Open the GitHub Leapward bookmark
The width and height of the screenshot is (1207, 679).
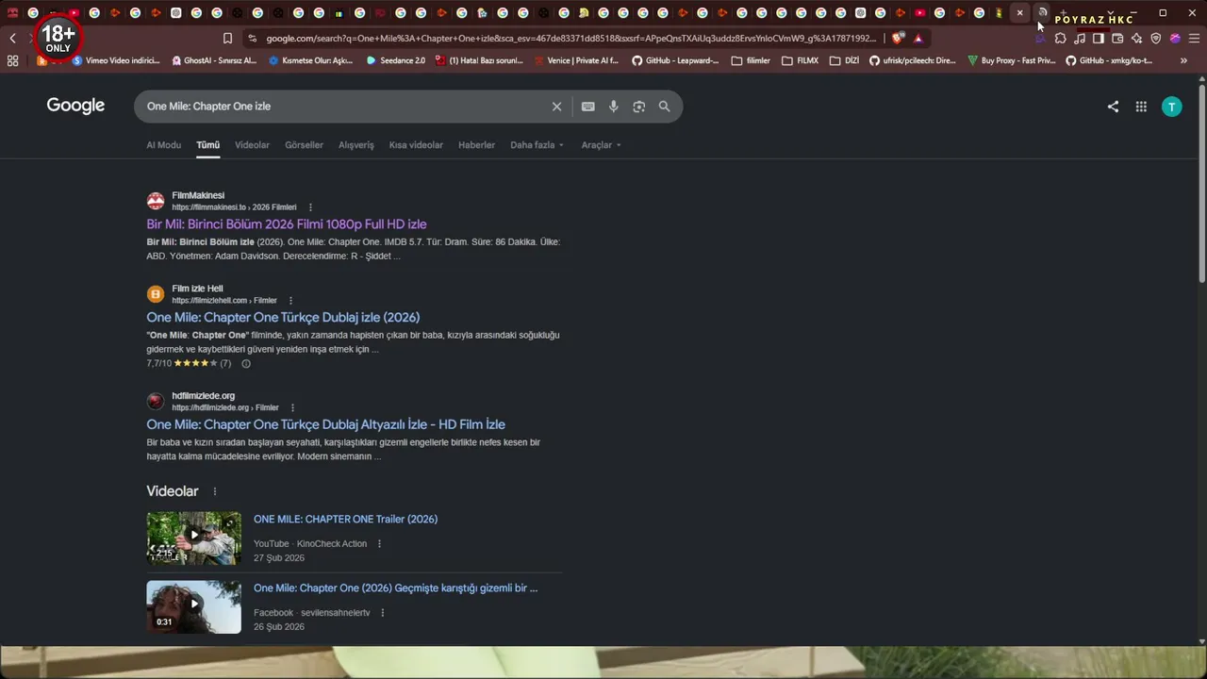click(x=675, y=60)
